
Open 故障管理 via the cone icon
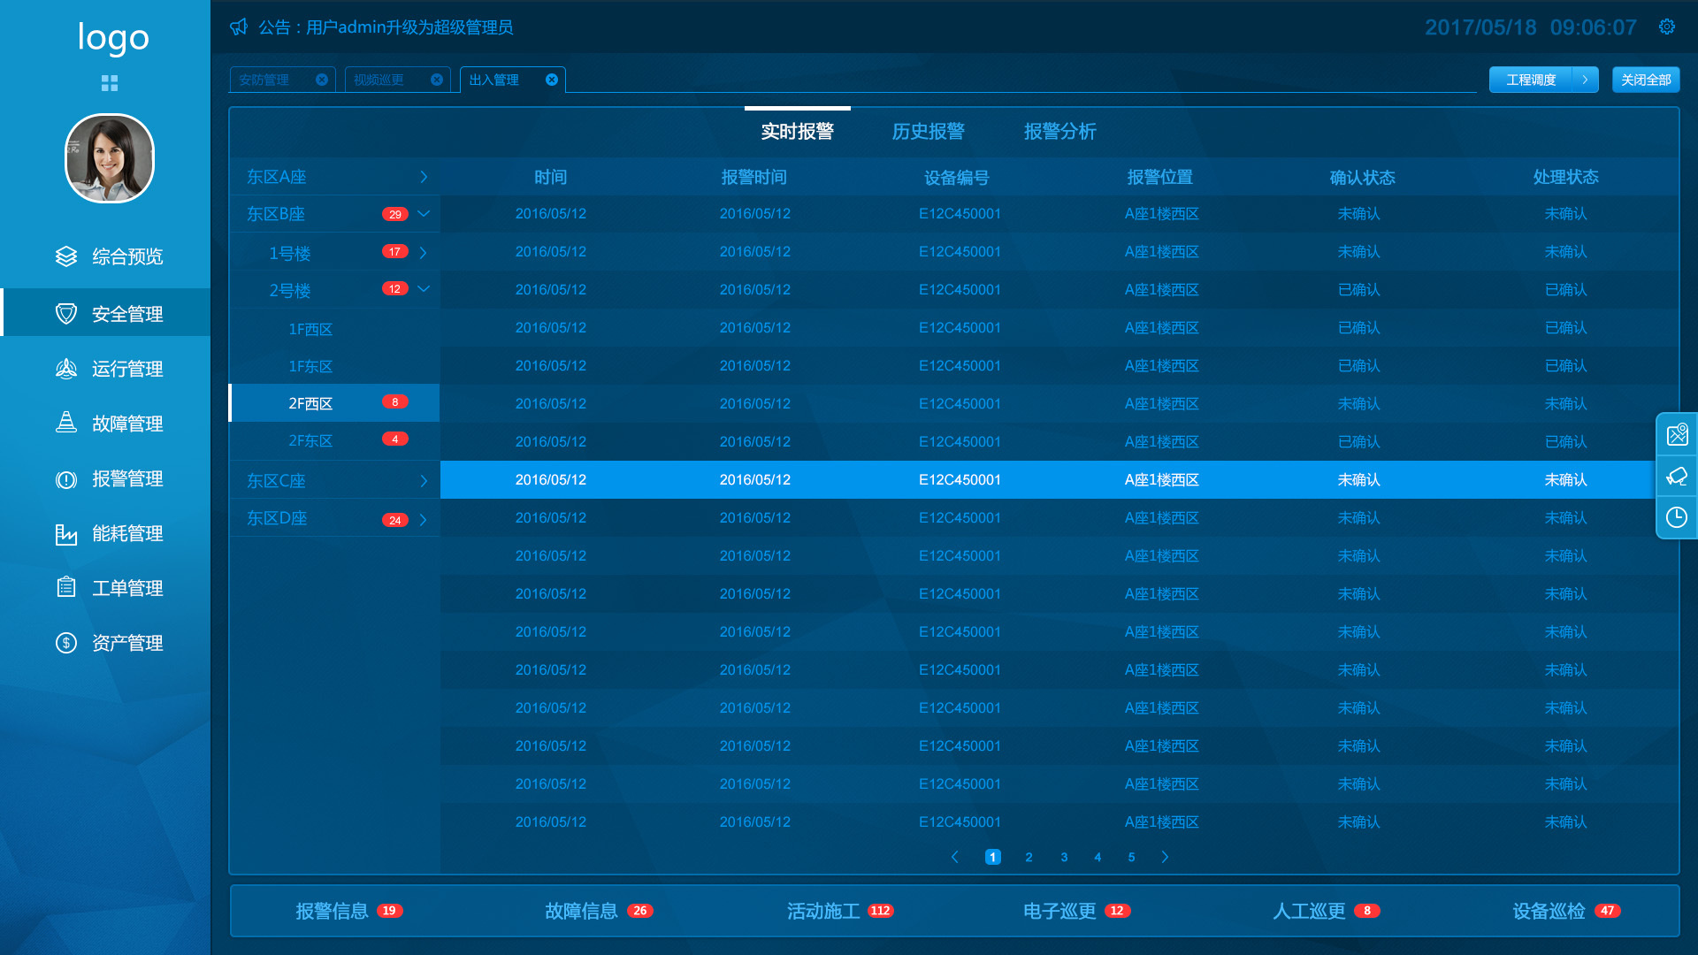point(66,424)
